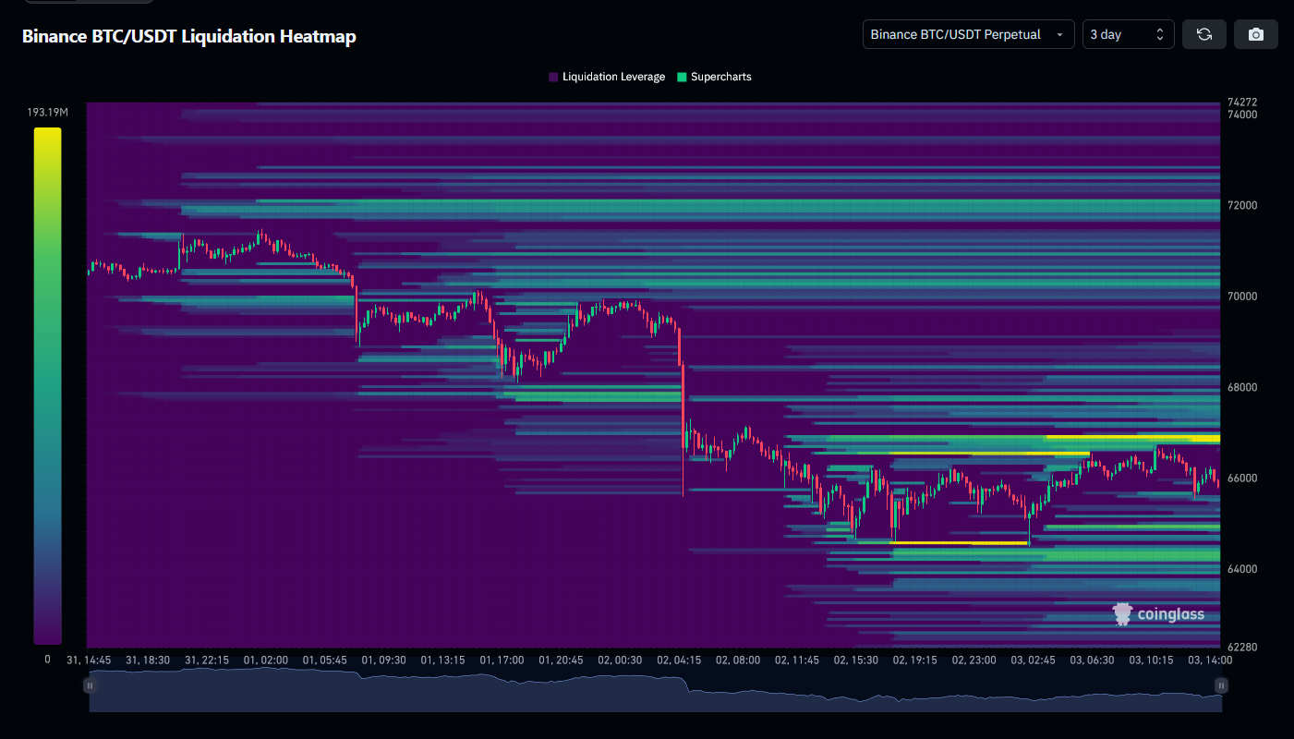Click the 01, 02:00 time axis label
Viewport: 1294px width, 739px height.
(266, 660)
